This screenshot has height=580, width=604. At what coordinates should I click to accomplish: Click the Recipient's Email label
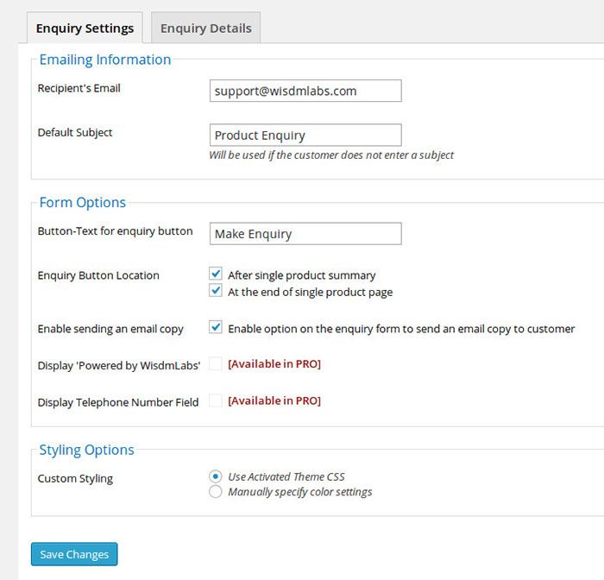[x=79, y=88]
